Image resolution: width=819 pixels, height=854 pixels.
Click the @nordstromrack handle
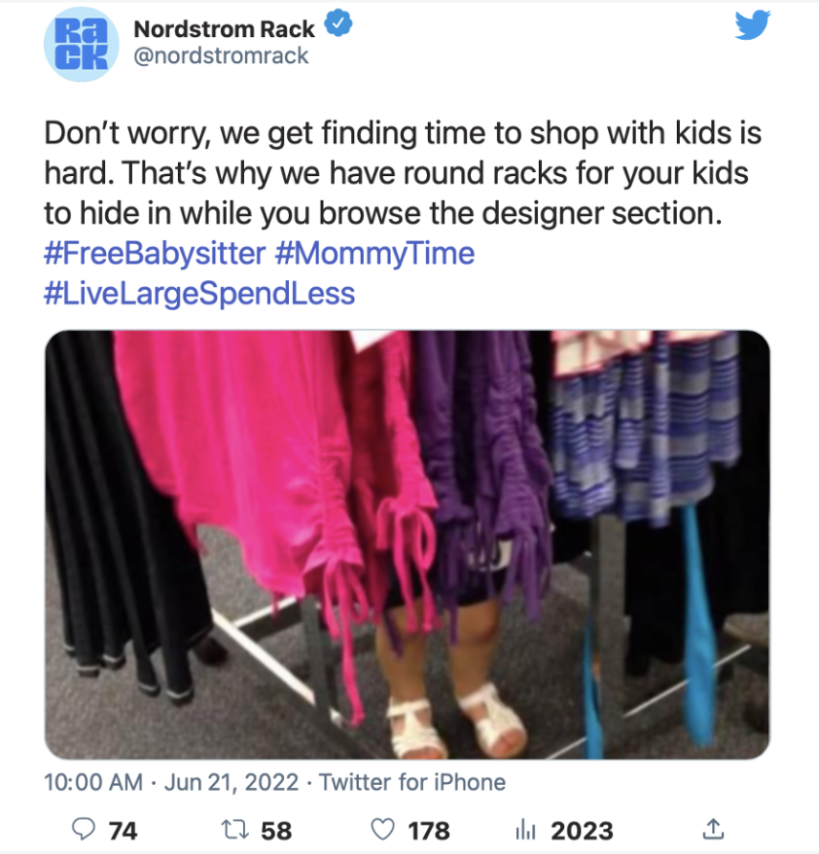click(221, 55)
